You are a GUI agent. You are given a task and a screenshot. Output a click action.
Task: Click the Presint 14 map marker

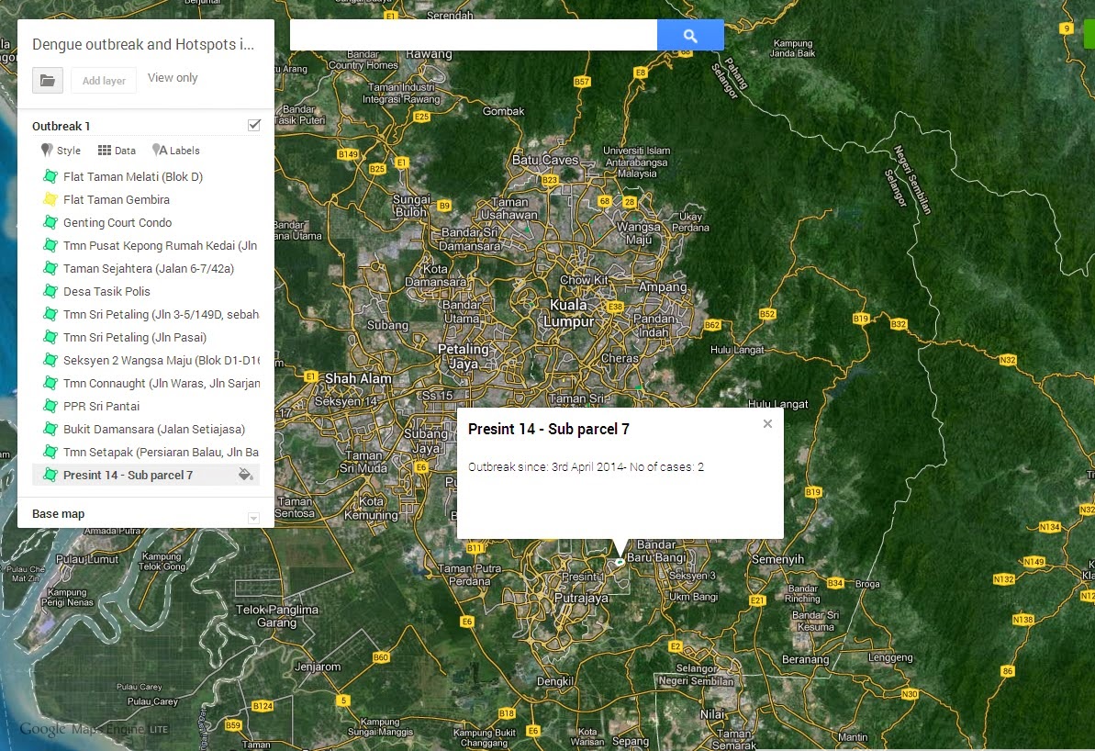tap(620, 562)
